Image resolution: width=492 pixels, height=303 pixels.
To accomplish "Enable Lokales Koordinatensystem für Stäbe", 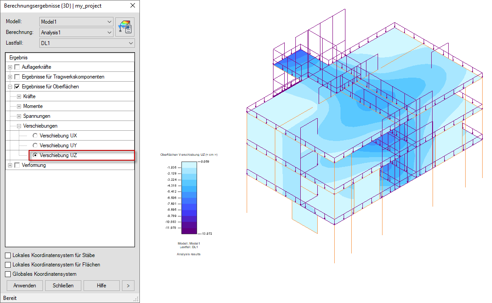I will [8, 255].
